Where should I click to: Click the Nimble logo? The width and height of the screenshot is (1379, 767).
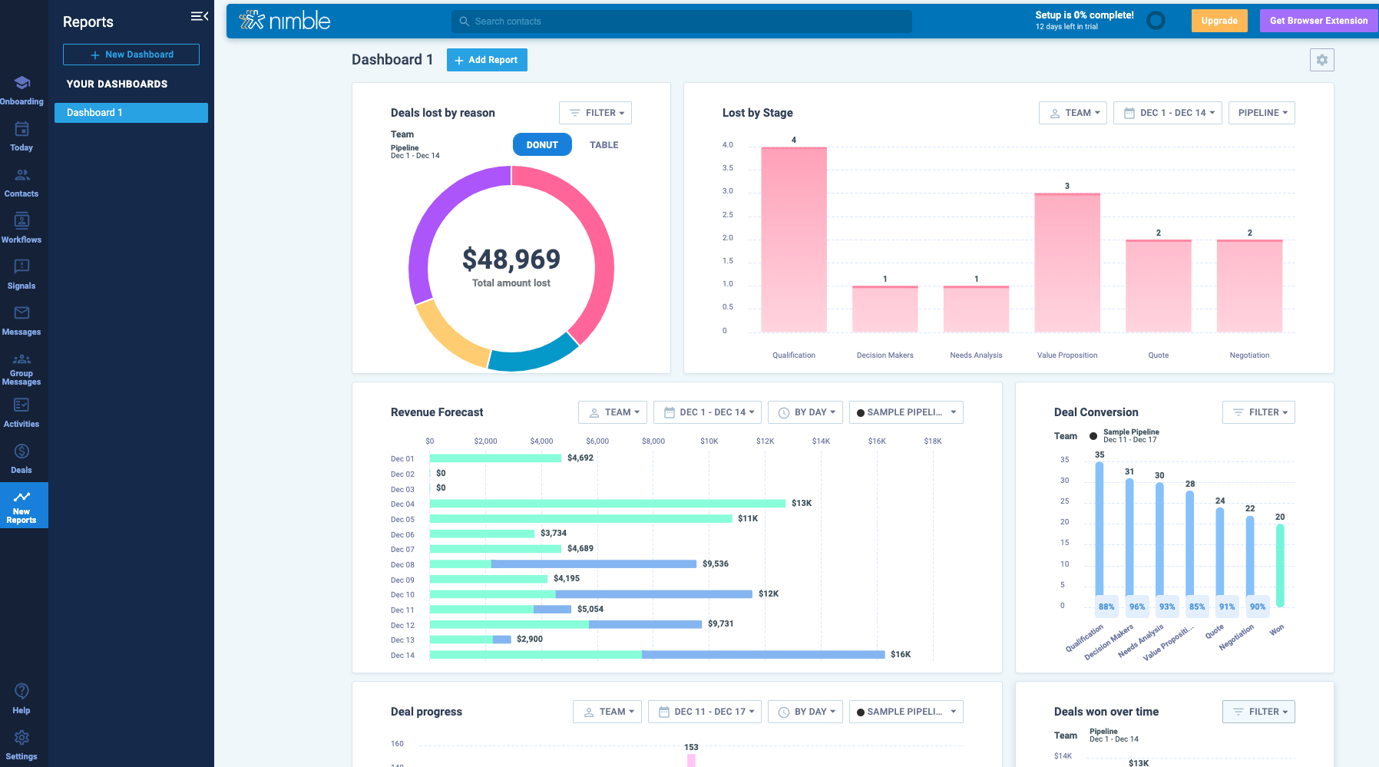pos(285,21)
